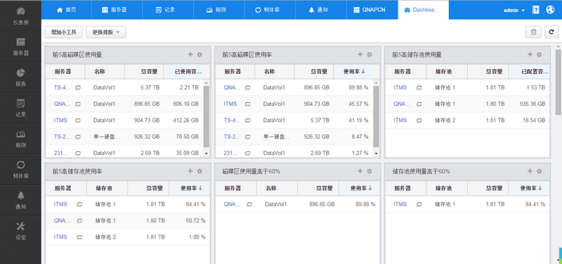Click plus icon on 前5高磁碟区使用量 widget
The height and width of the screenshot is (264, 562).
click(x=190, y=55)
